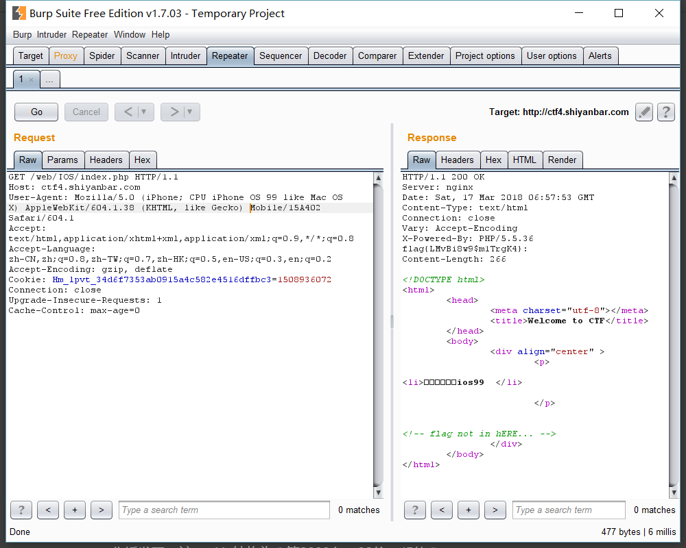
Task: Switch to the Intruder tool tab
Action: click(x=185, y=56)
